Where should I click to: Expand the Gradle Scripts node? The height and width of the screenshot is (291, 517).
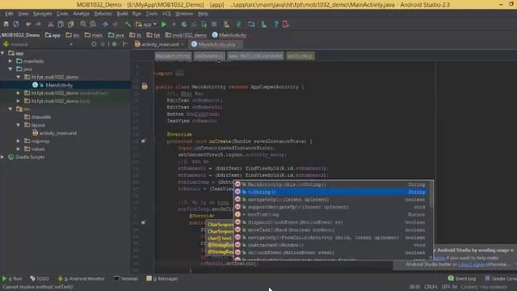pyautogui.click(x=2, y=157)
